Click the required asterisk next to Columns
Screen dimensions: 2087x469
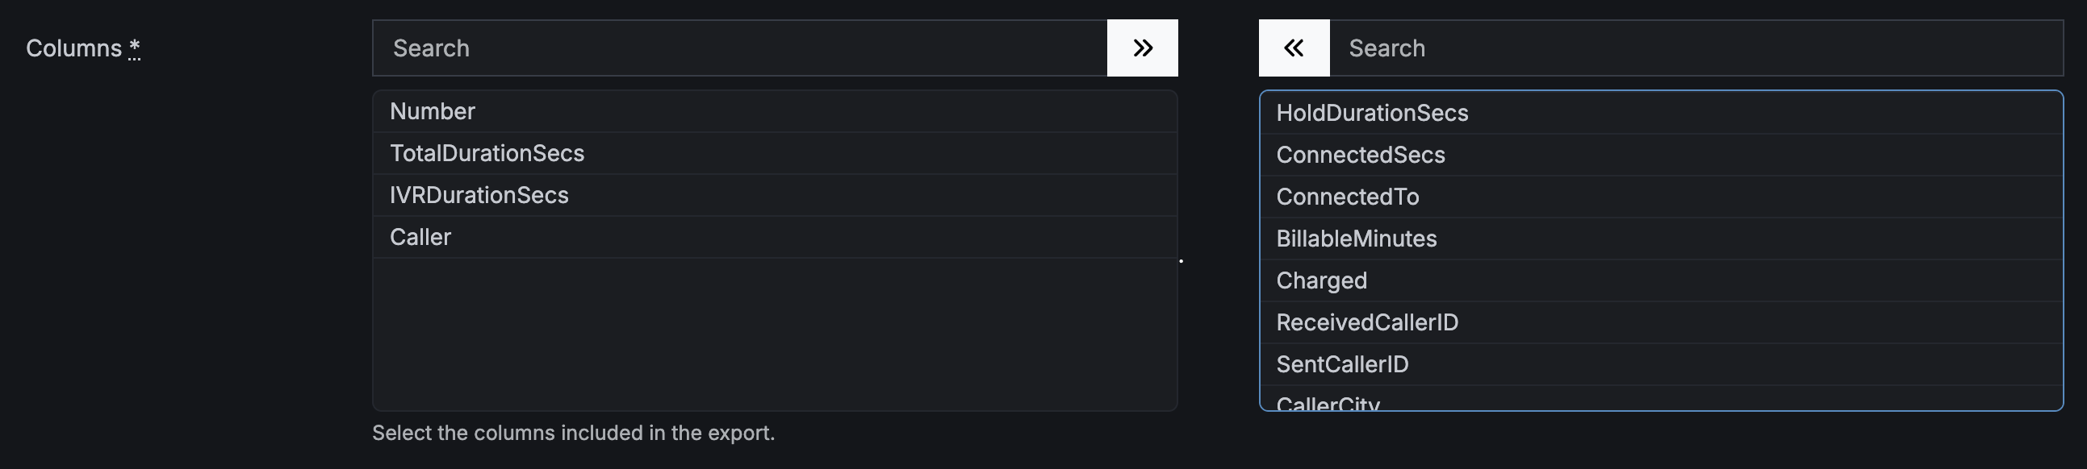[135, 48]
